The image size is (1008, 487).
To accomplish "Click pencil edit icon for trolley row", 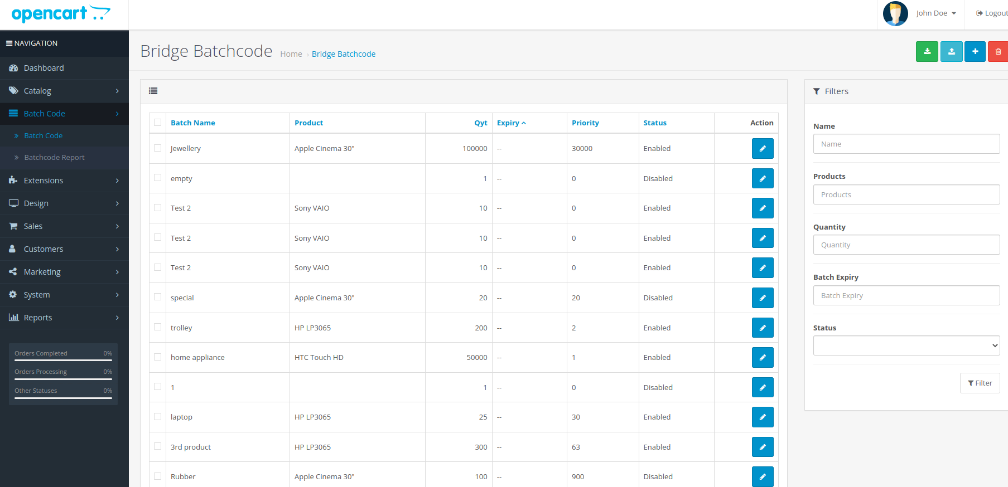I will point(762,328).
